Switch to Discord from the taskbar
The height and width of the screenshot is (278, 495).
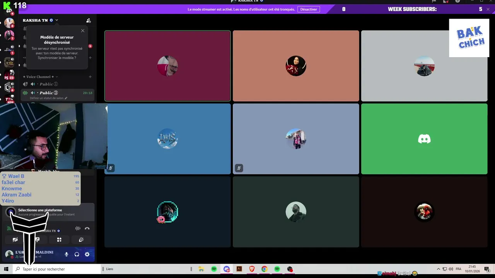(x=227, y=269)
